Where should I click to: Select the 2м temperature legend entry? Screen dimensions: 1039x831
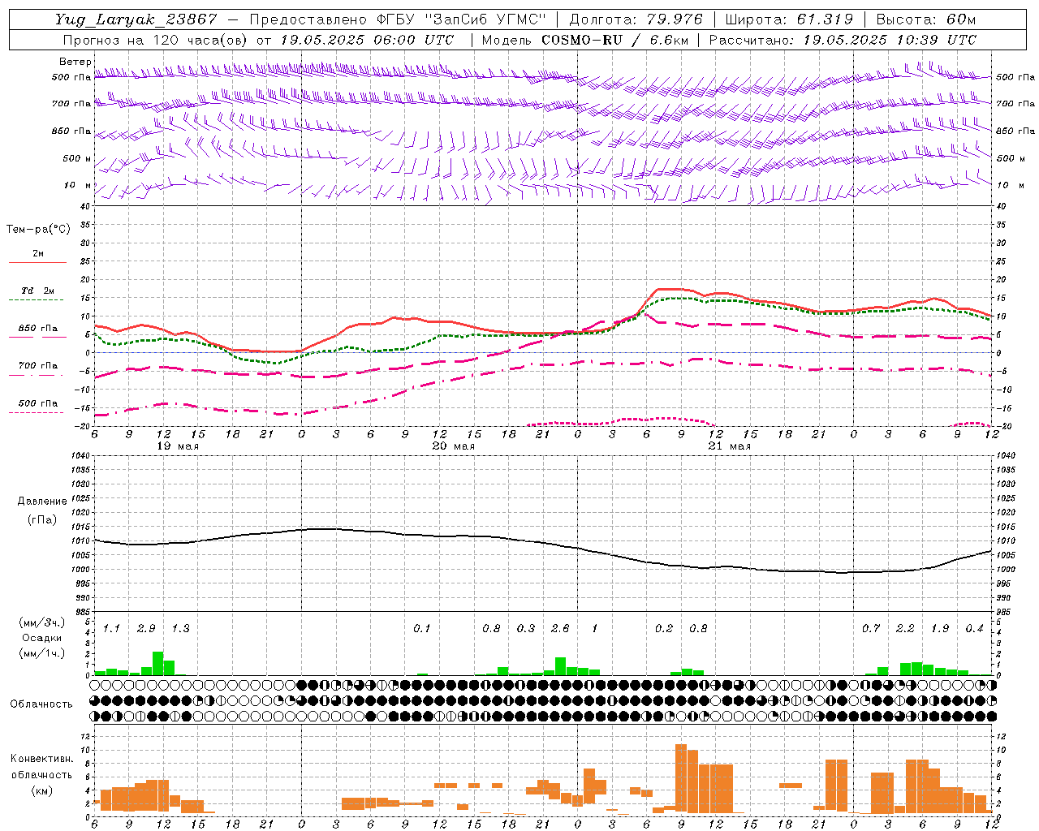(37, 254)
